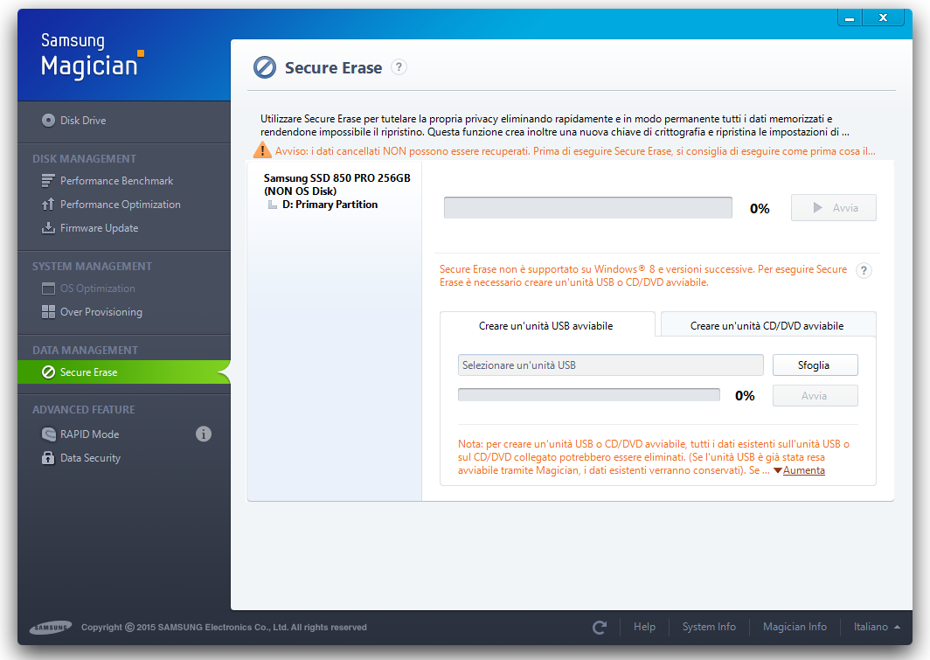
Task: Switch to Creare un'unità CD/DVD avviabile tab
Action: (x=767, y=325)
